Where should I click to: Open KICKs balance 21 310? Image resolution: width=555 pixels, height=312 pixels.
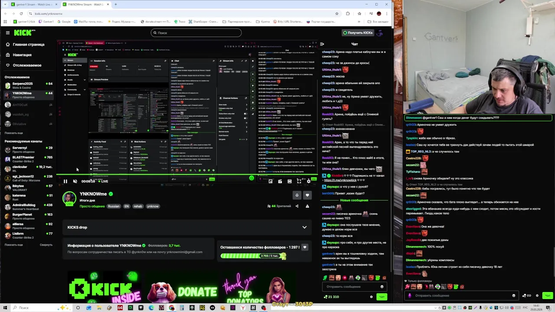tap(331, 297)
